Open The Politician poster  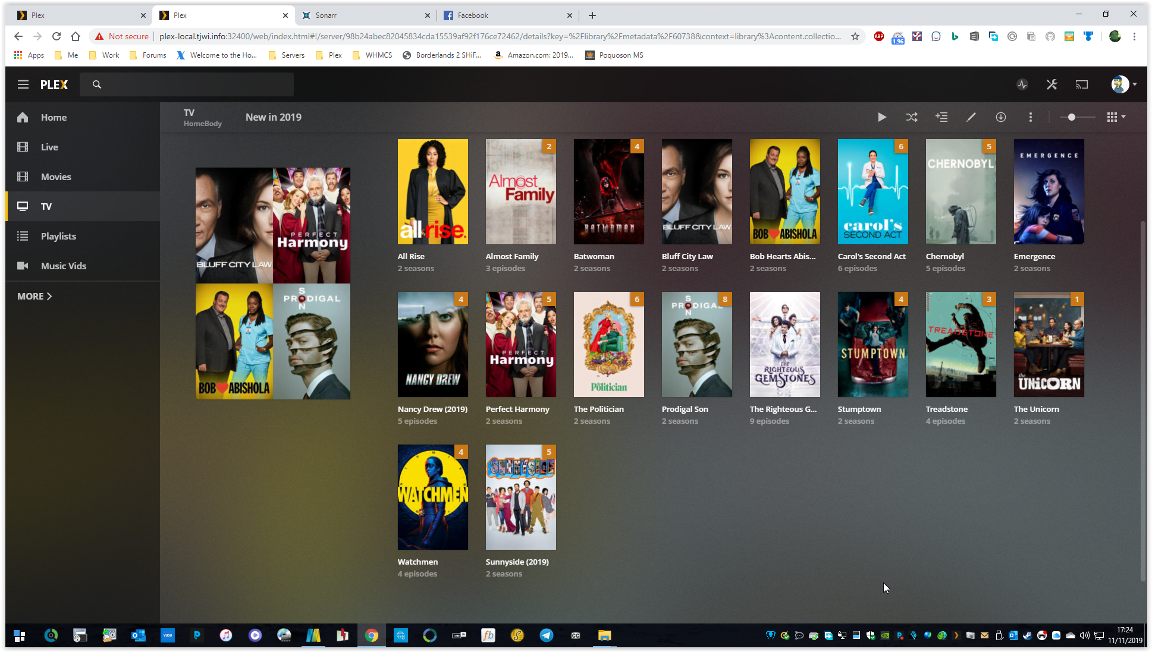click(609, 344)
